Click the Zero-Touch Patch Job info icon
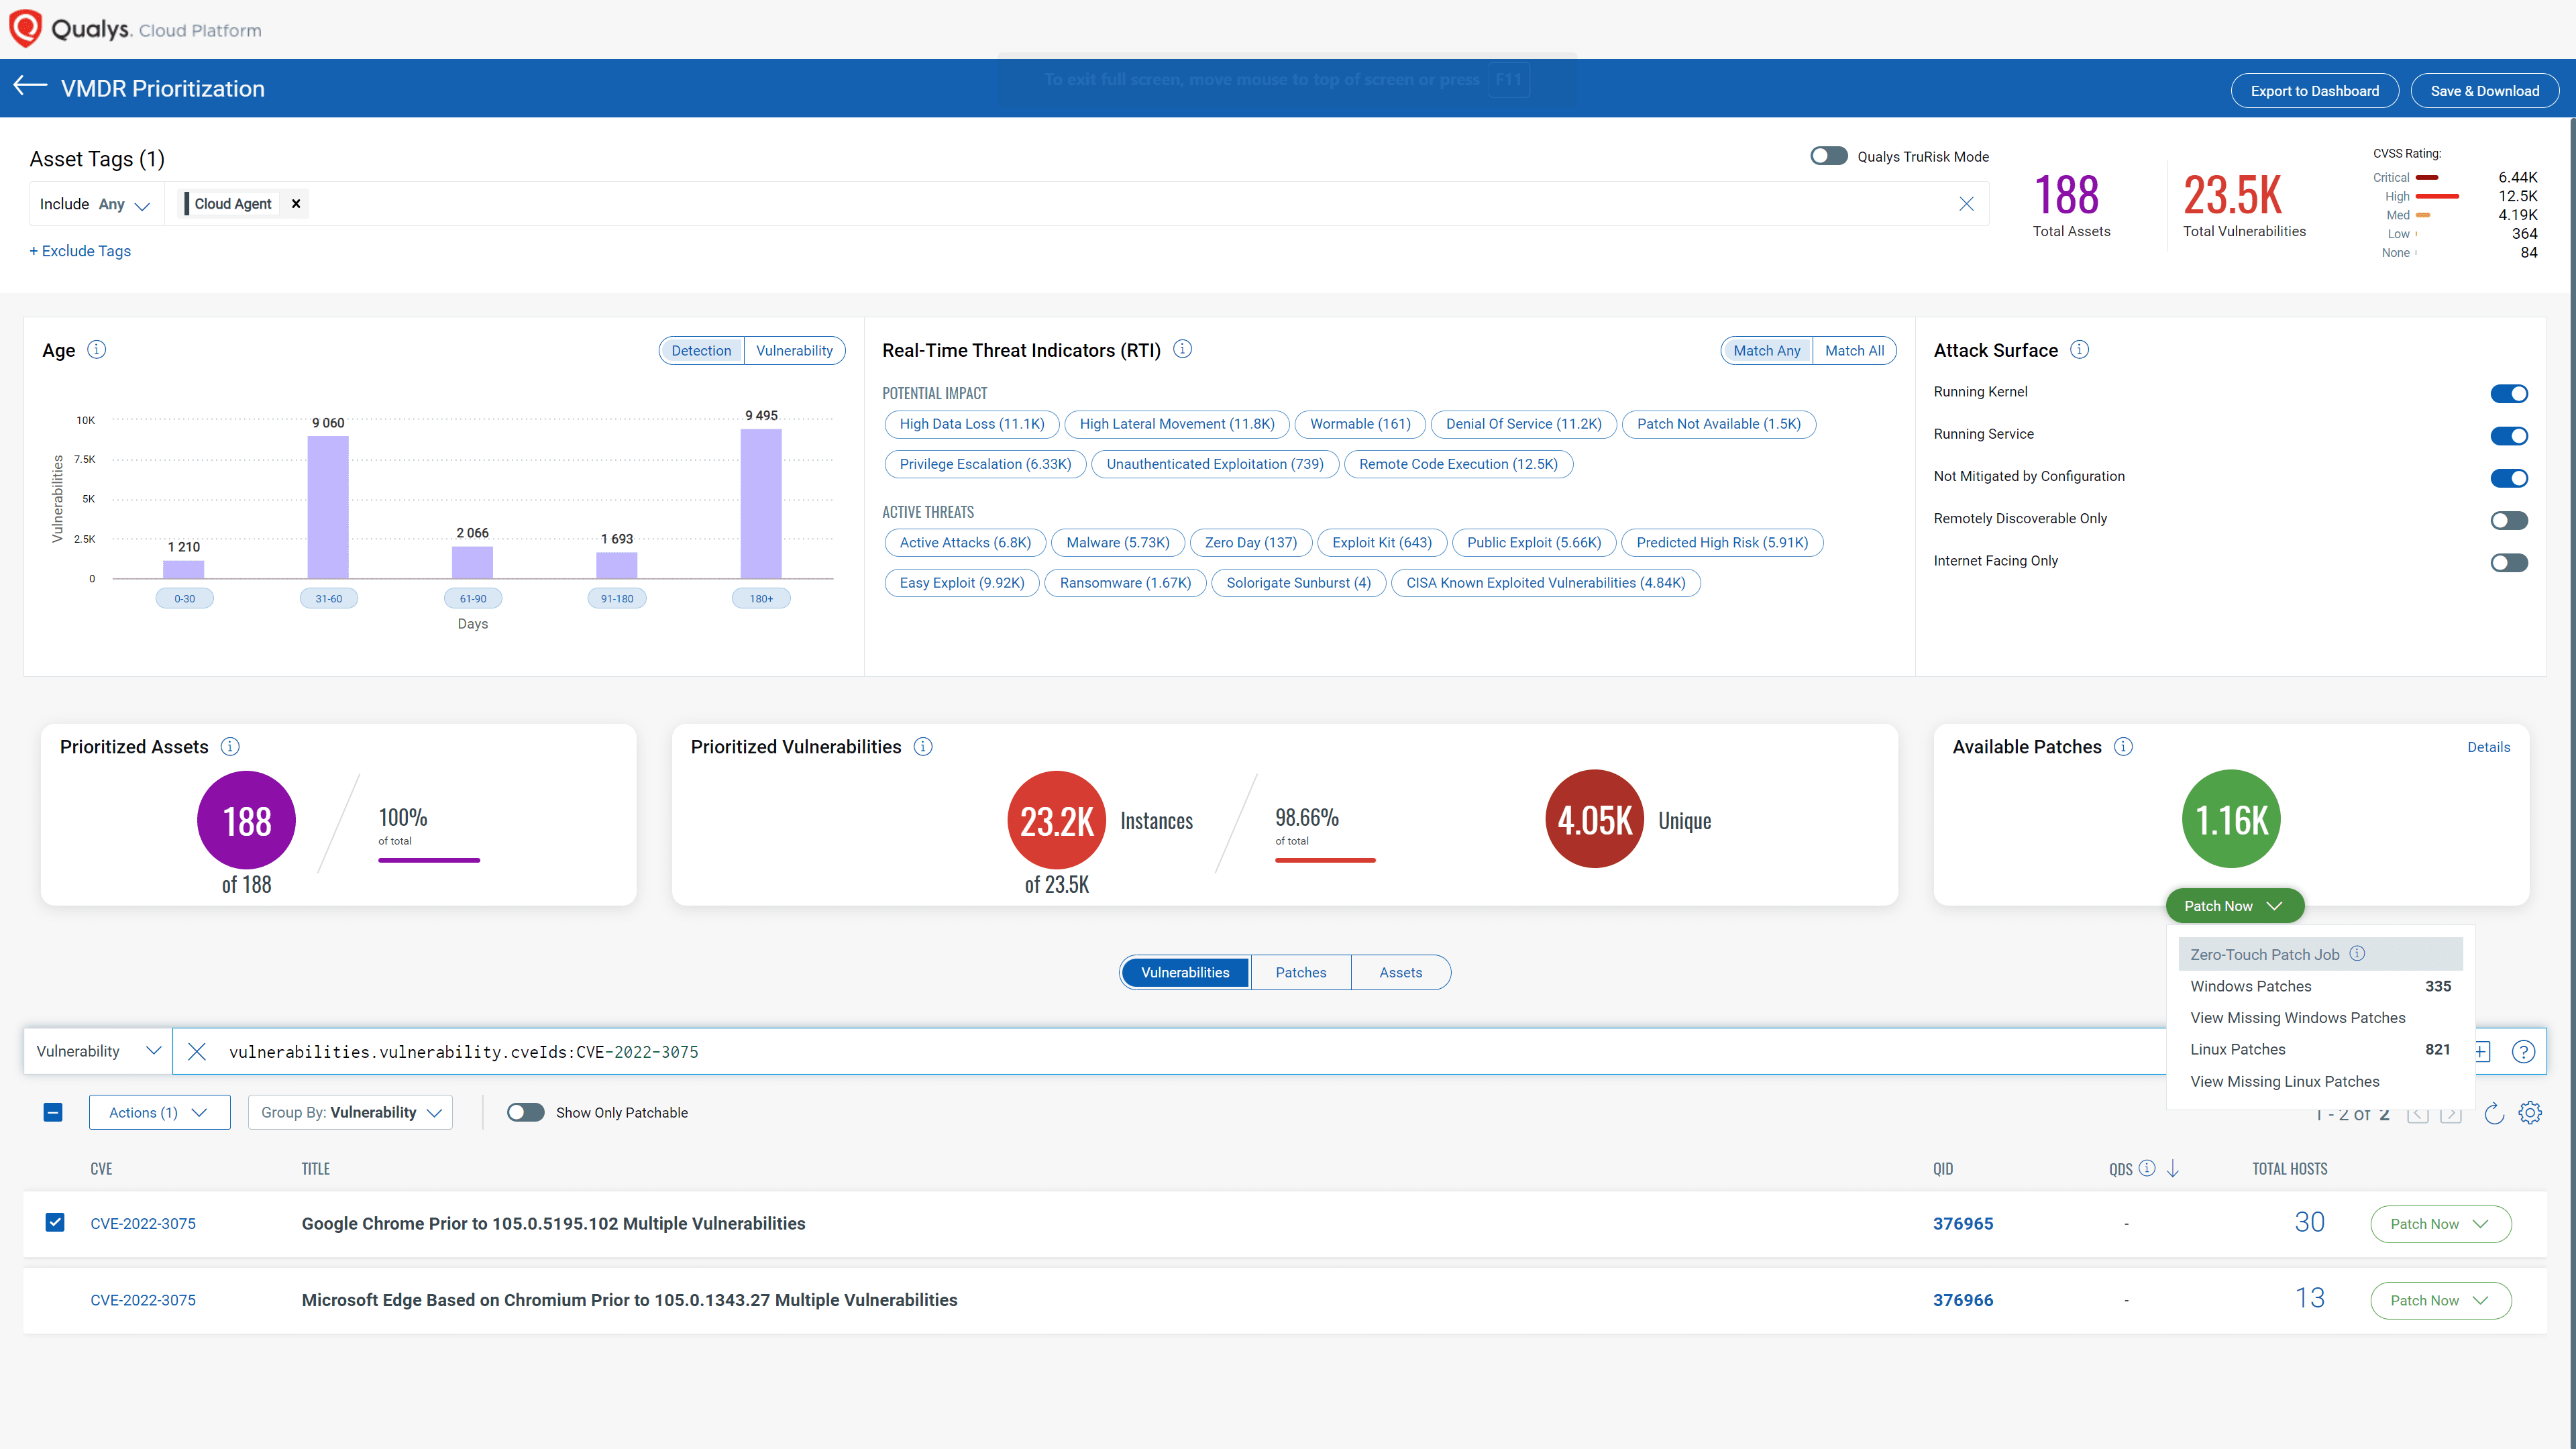The height and width of the screenshot is (1449, 2576). (2357, 953)
